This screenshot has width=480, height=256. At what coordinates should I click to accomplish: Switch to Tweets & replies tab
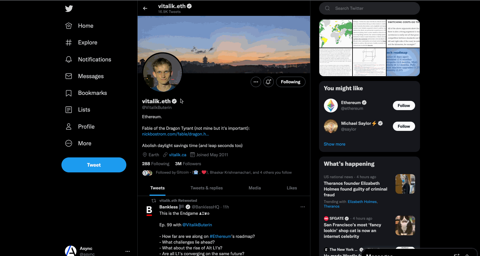click(207, 188)
